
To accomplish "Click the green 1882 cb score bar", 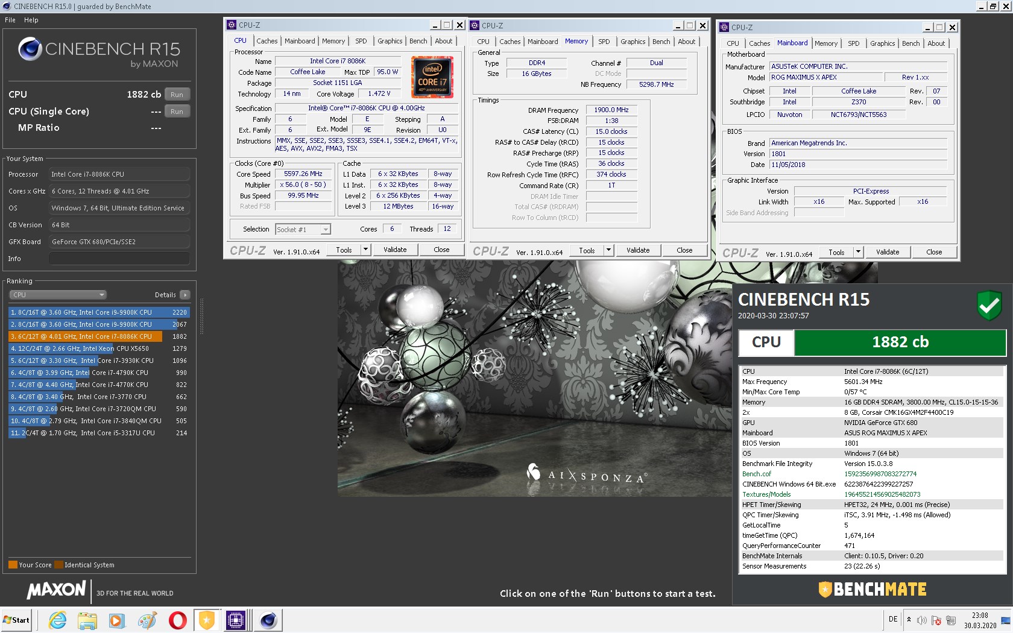I will tap(900, 342).
